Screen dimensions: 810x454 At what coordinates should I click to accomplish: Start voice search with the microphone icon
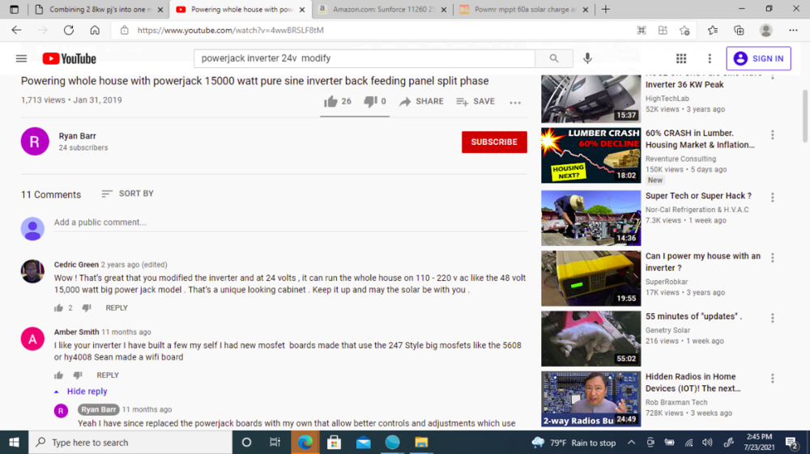[x=587, y=58]
